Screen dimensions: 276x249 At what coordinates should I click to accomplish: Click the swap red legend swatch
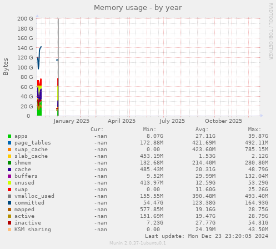coord(9,190)
